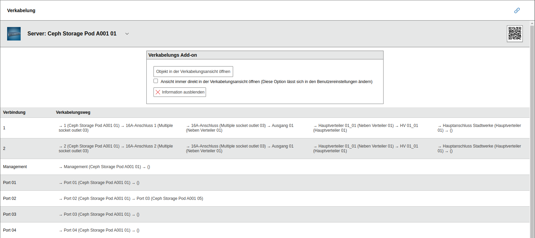Click the Verbindung column header
This screenshot has height=238, width=535.
[x=14, y=112]
